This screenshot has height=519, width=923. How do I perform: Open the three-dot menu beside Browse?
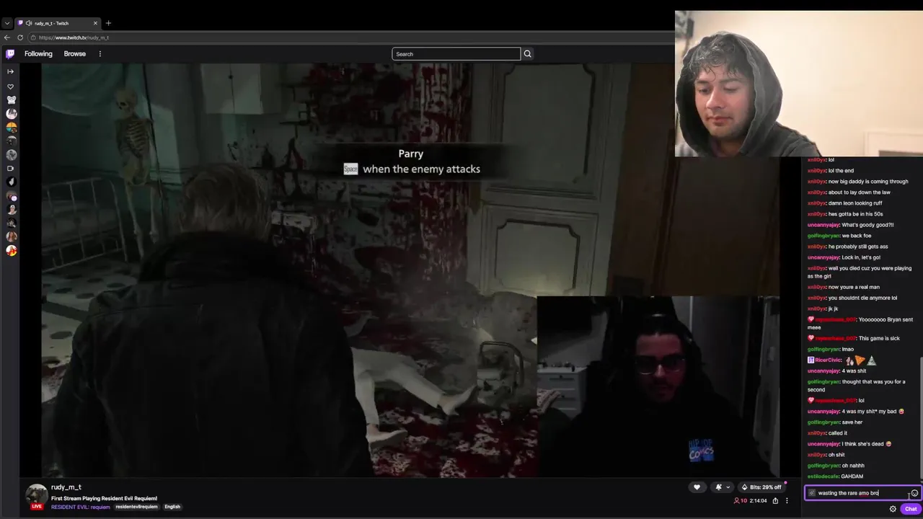click(x=100, y=54)
